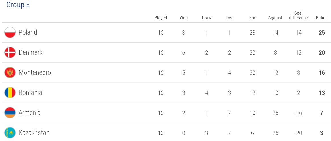Open the Armenia team page

click(30, 113)
